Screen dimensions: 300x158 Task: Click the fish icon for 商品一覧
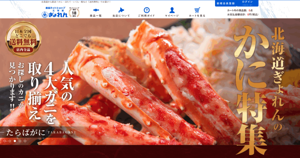tap(96, 10)
